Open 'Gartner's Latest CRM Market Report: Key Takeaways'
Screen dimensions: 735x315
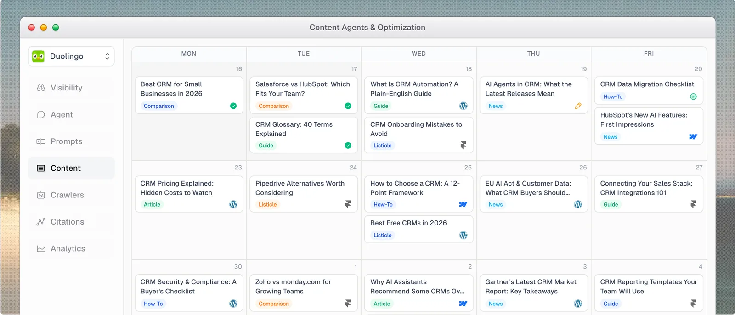(531, 287)
